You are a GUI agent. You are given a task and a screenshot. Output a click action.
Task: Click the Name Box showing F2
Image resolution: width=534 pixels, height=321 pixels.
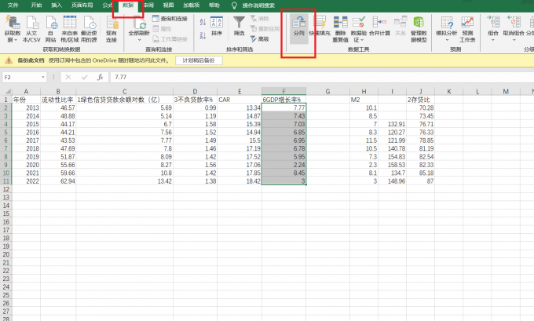21,77
